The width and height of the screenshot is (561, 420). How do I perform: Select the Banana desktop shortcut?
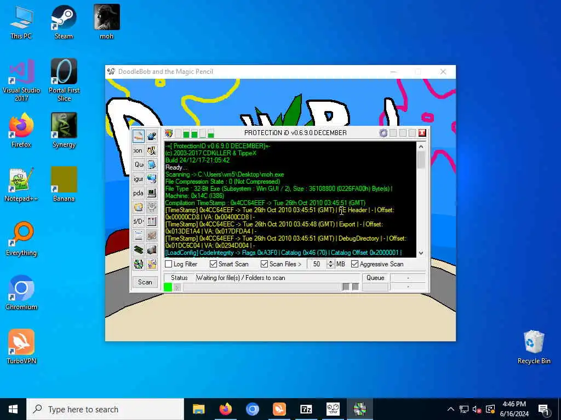point(64,185)
